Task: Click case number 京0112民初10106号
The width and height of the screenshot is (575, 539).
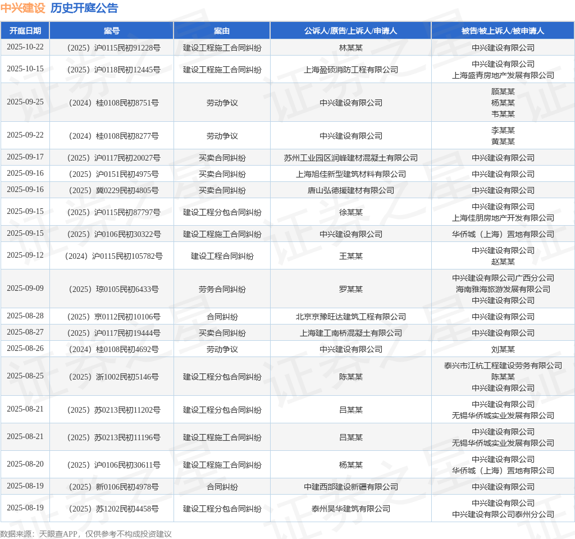Action: (x=127, y=317)
